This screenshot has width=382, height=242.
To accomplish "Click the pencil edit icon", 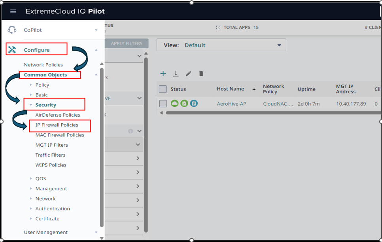I will tap(188, 74).
